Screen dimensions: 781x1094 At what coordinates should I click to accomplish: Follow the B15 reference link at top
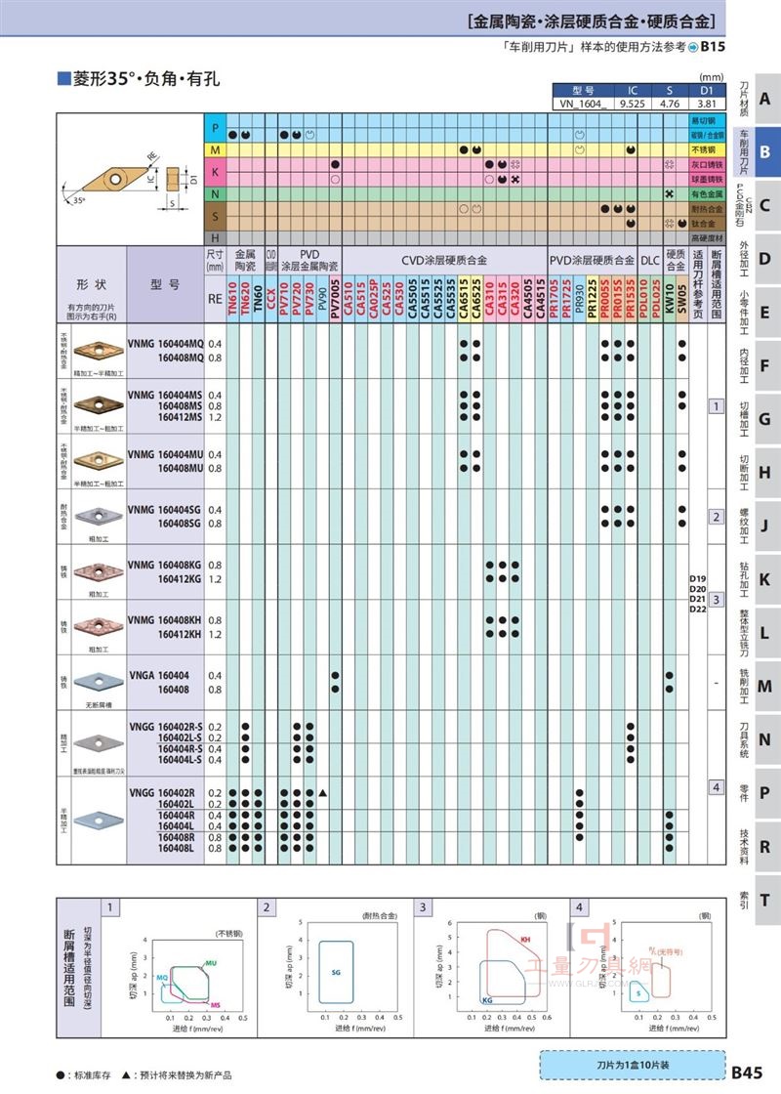(713, 47)
